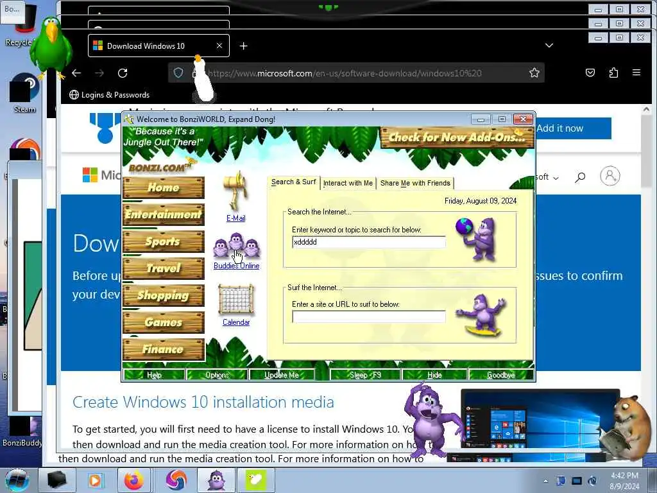Open the tracking protection shield icon
Screen dimensions: 657x493
point(178,73)
